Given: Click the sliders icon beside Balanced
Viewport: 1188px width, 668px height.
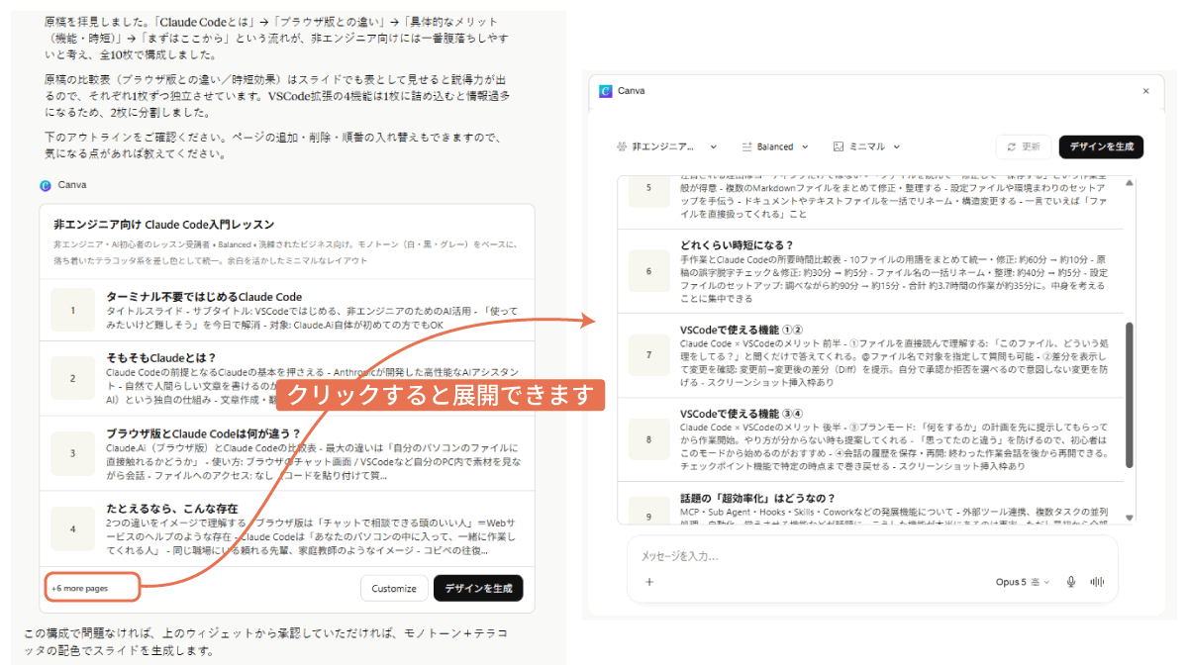Looking at the screenshot, I should (x=747, y=146).
